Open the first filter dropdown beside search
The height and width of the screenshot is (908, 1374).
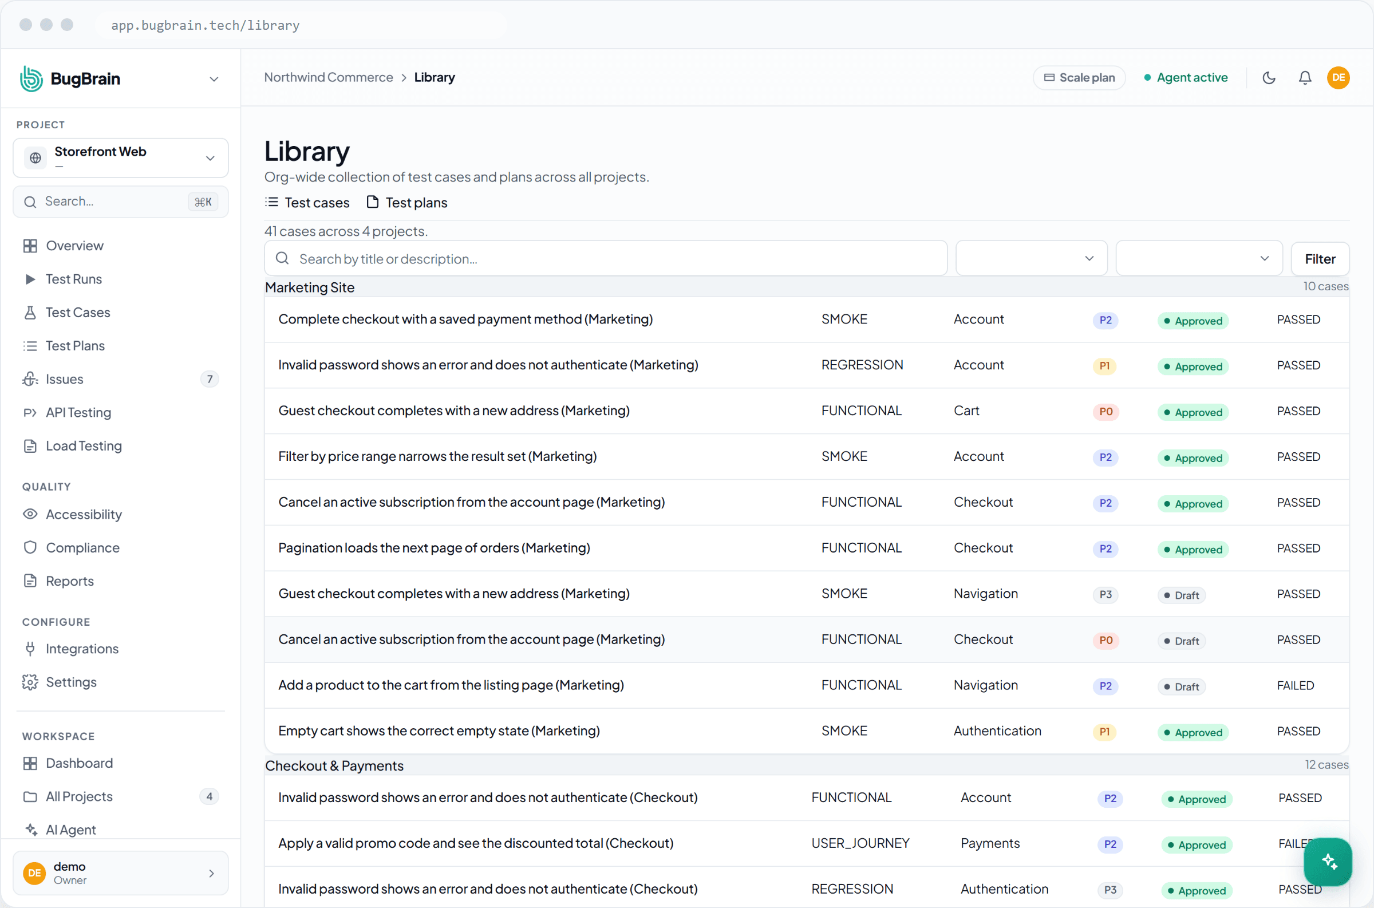(1031, 258)
